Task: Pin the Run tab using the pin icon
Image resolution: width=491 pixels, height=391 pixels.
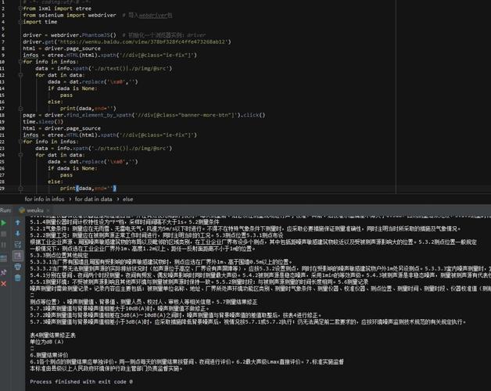Action: 3,272
